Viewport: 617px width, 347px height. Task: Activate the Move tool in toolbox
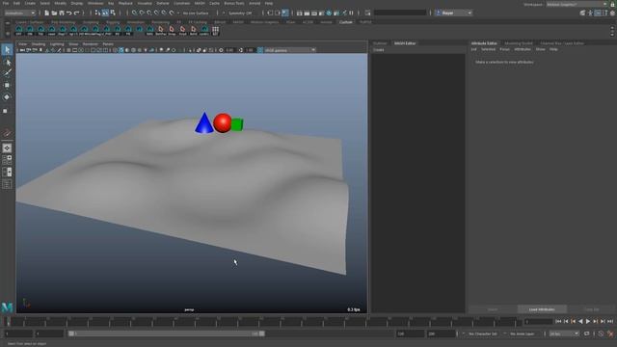click(7, 85)
